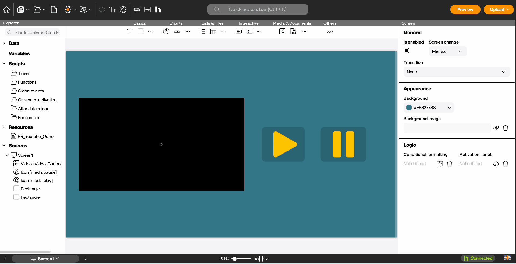The height and width of the screenshot is (264, 516).
Task: Open the Transition dropdown set to None
Action: coord(456,72)
